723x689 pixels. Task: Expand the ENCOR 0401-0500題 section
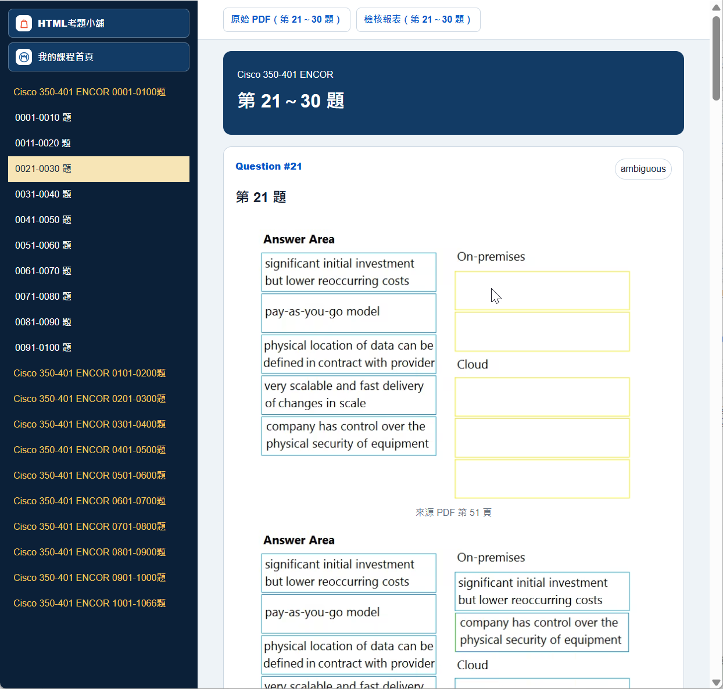[90, 450]
